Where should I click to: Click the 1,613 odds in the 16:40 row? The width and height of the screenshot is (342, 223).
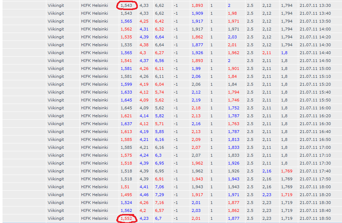(x=126, y=132)
